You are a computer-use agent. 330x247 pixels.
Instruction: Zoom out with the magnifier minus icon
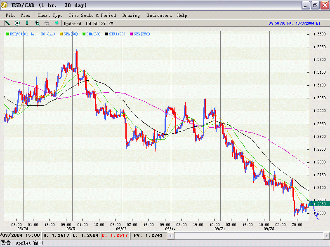pyautogui.click(x=47, y=23)
